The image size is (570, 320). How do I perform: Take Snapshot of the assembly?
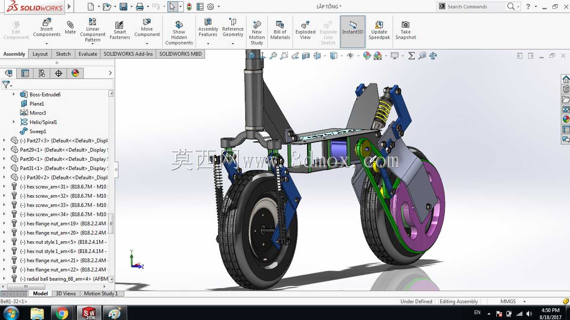point(406,30)
